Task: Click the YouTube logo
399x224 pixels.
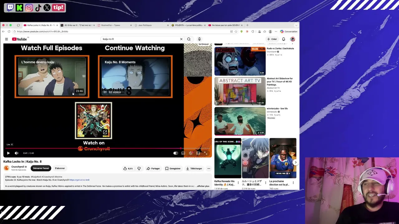Action: coord(20,39)
